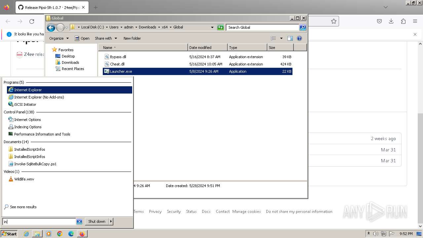Screen dimensions: 423x238
Task: Expand the Shut down options arrow
Action: 111,221
